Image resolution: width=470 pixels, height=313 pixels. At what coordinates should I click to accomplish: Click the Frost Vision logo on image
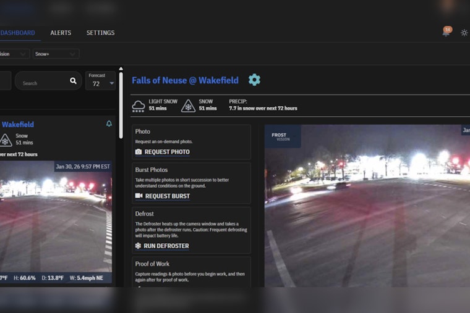(x=283, y=136)
